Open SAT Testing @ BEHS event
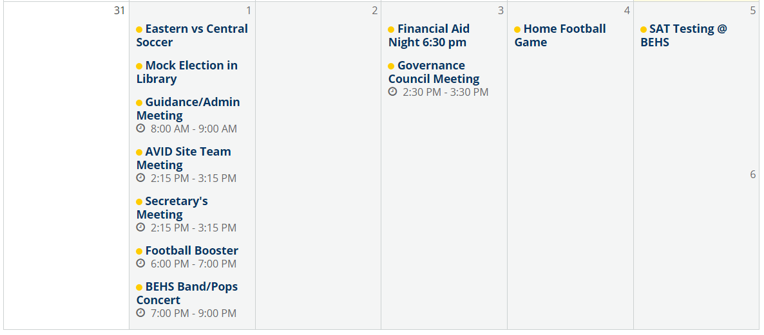Viewport: 764px width, 335px height. coord(683,35)
